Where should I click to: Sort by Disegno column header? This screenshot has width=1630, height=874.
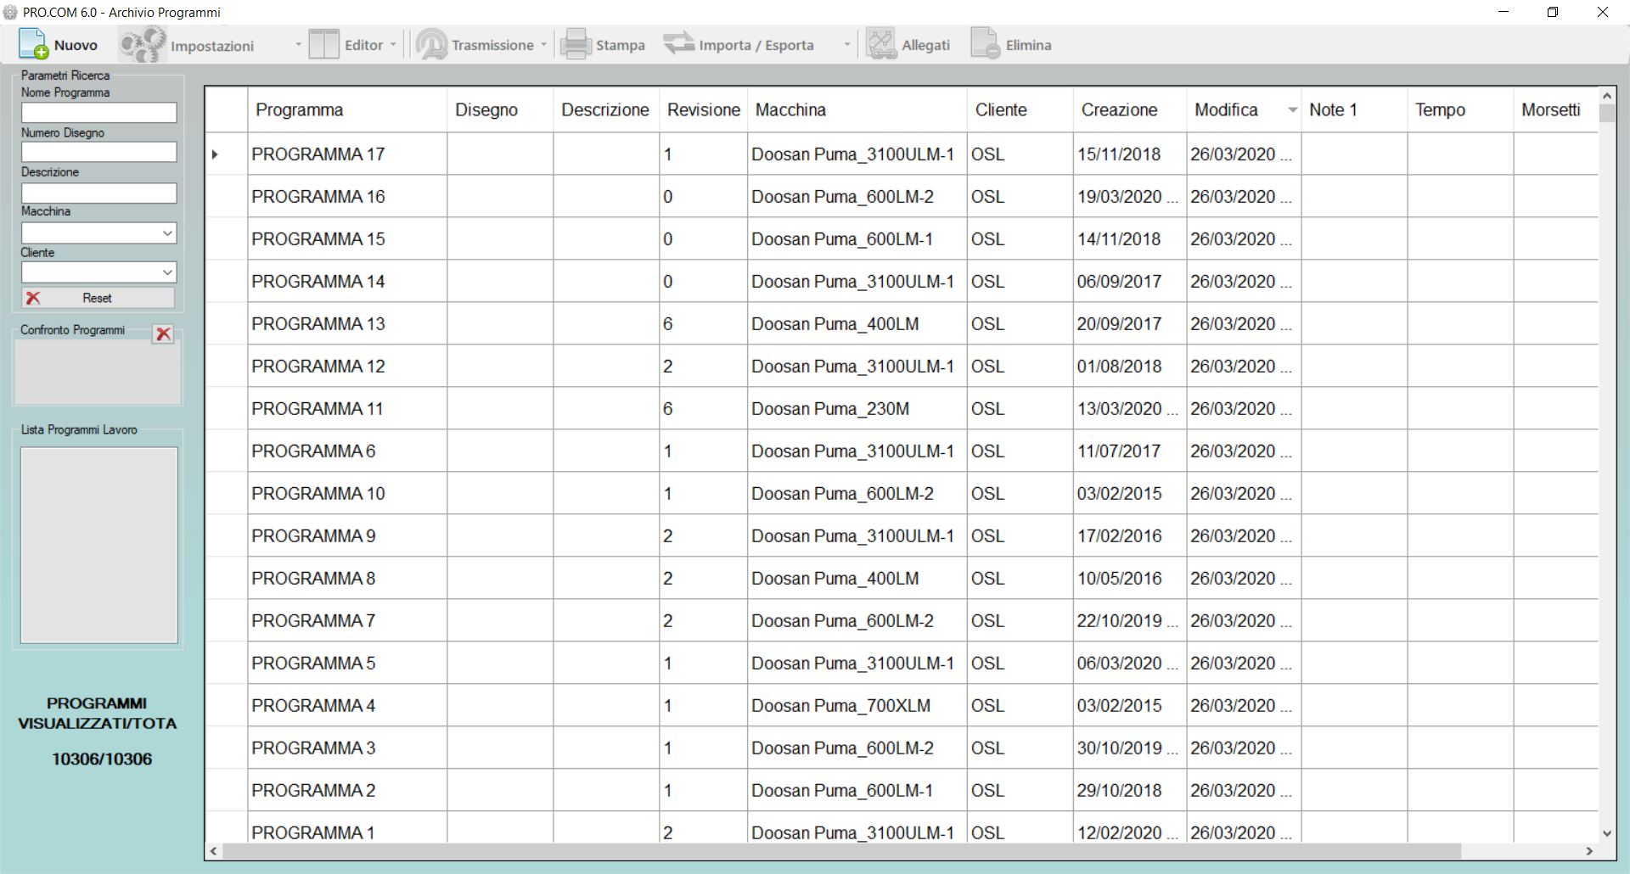(500, 109)
